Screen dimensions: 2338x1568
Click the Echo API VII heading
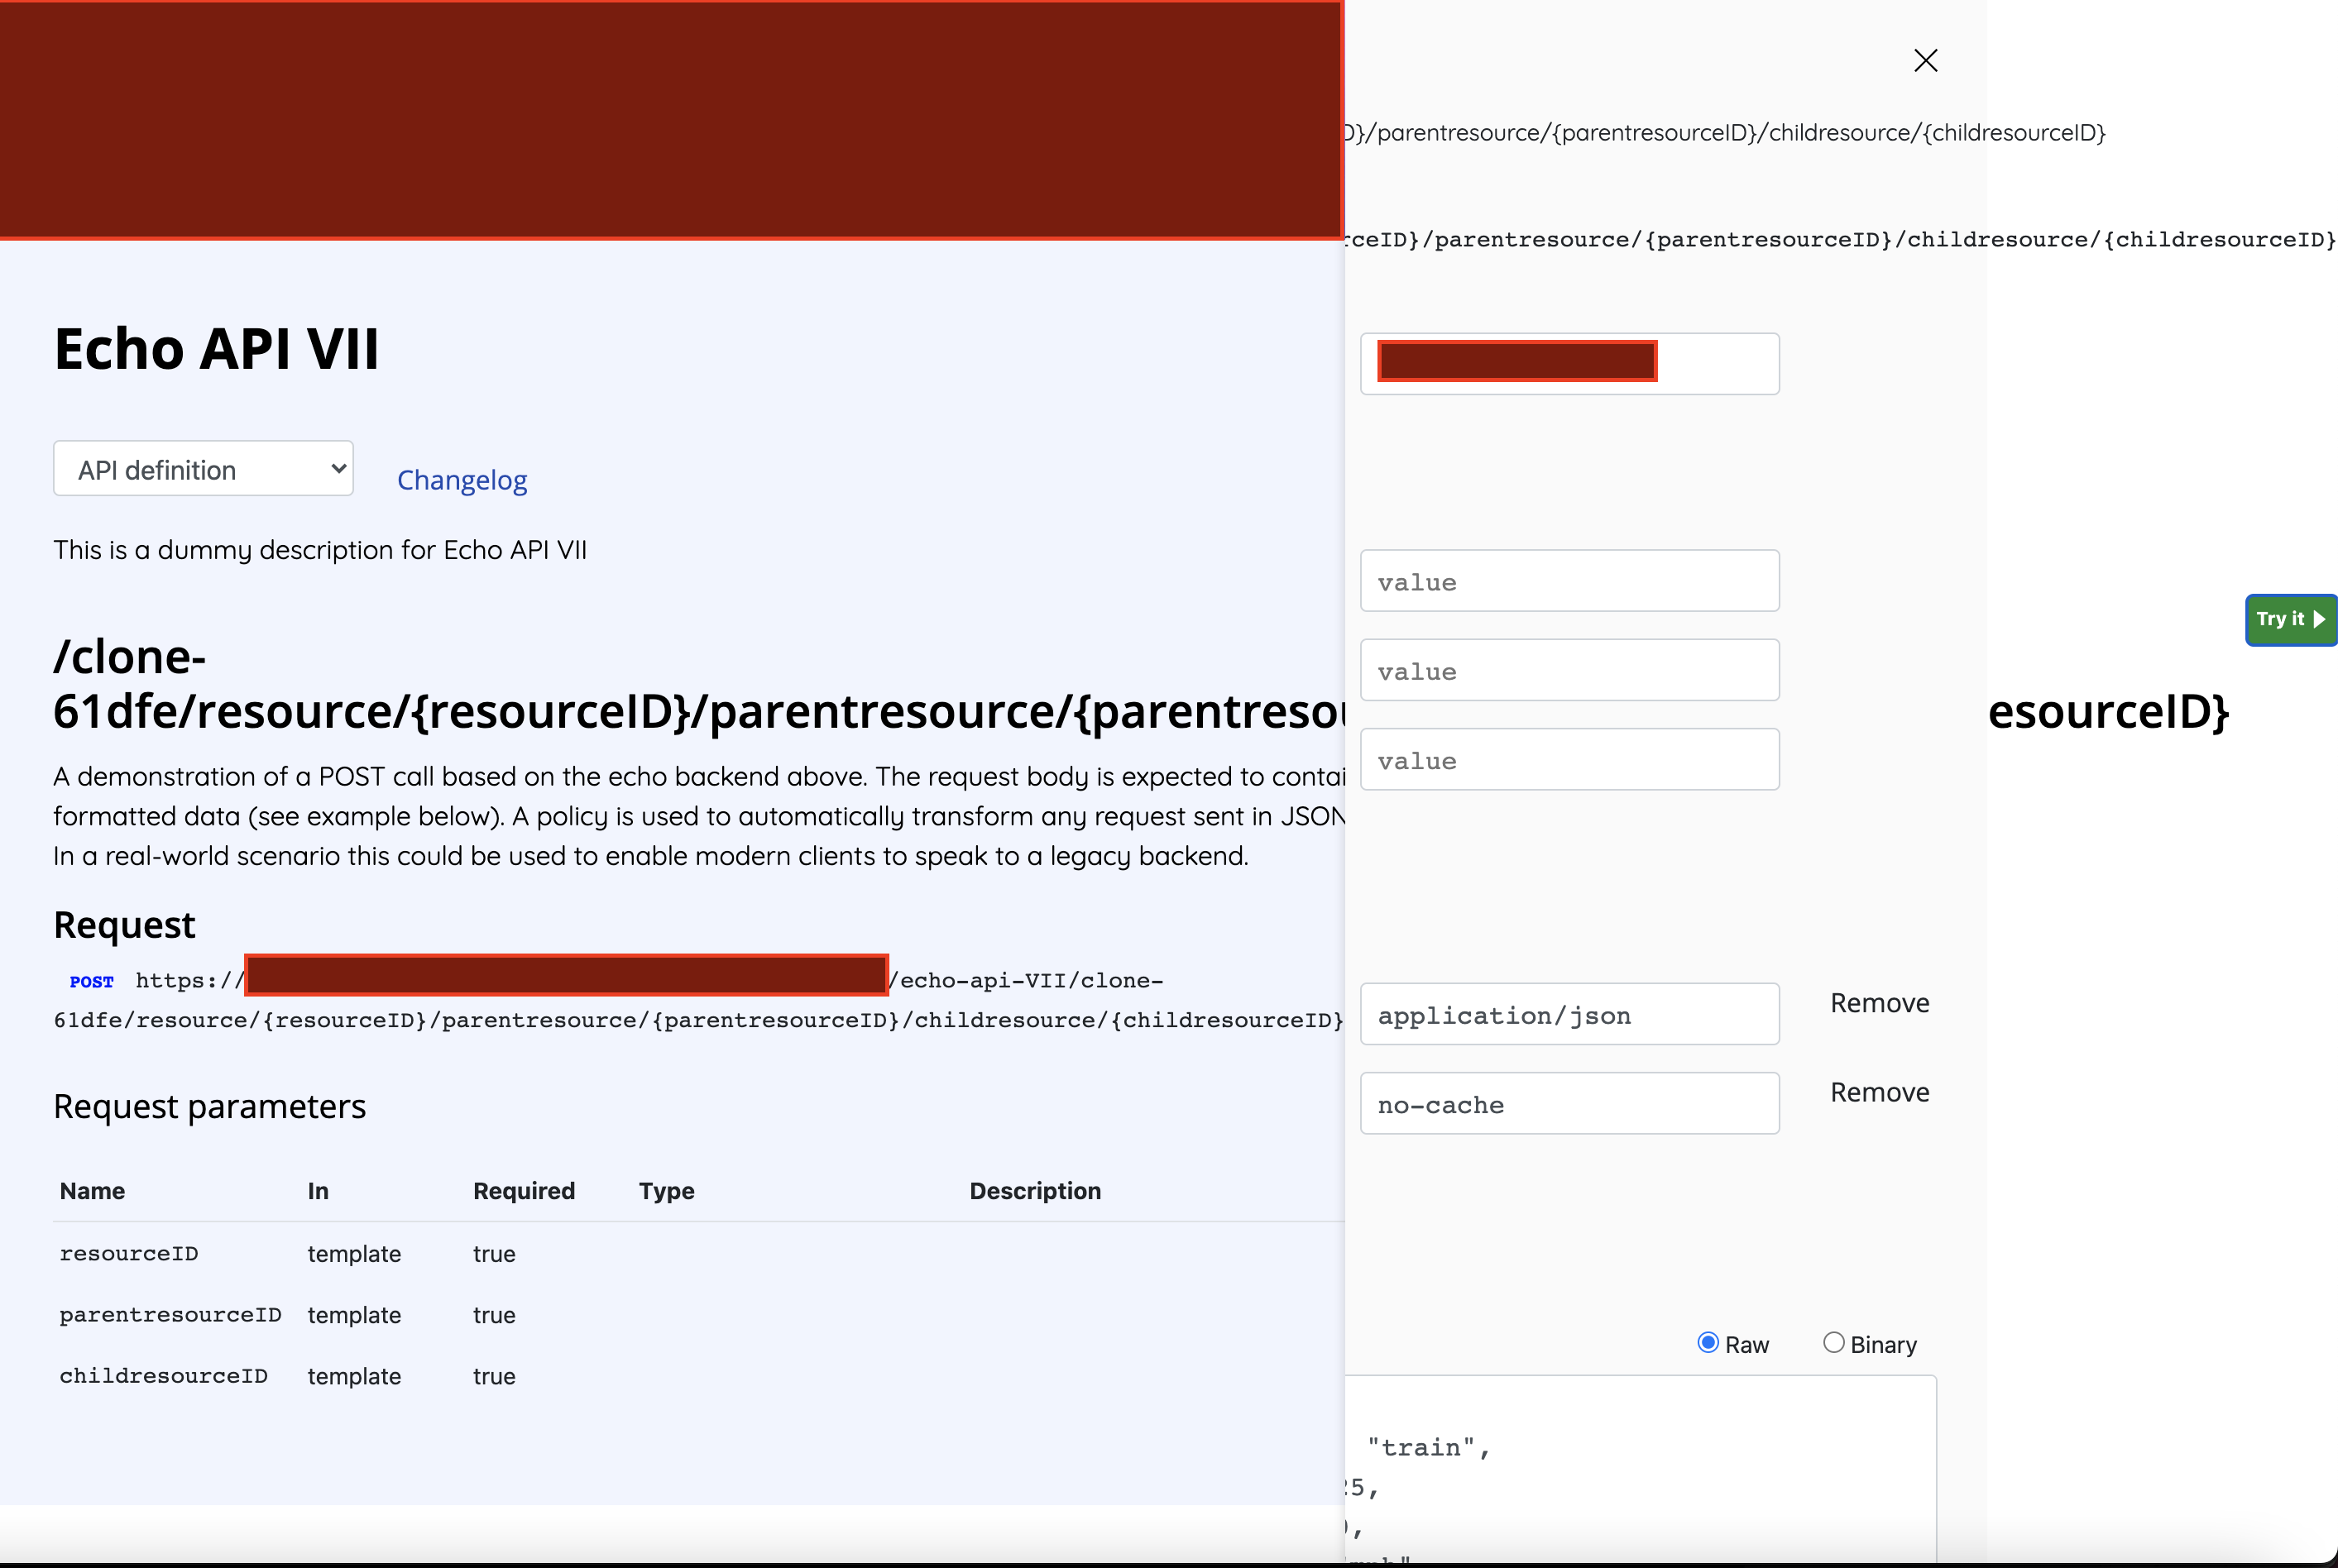[x=216, y=349]
